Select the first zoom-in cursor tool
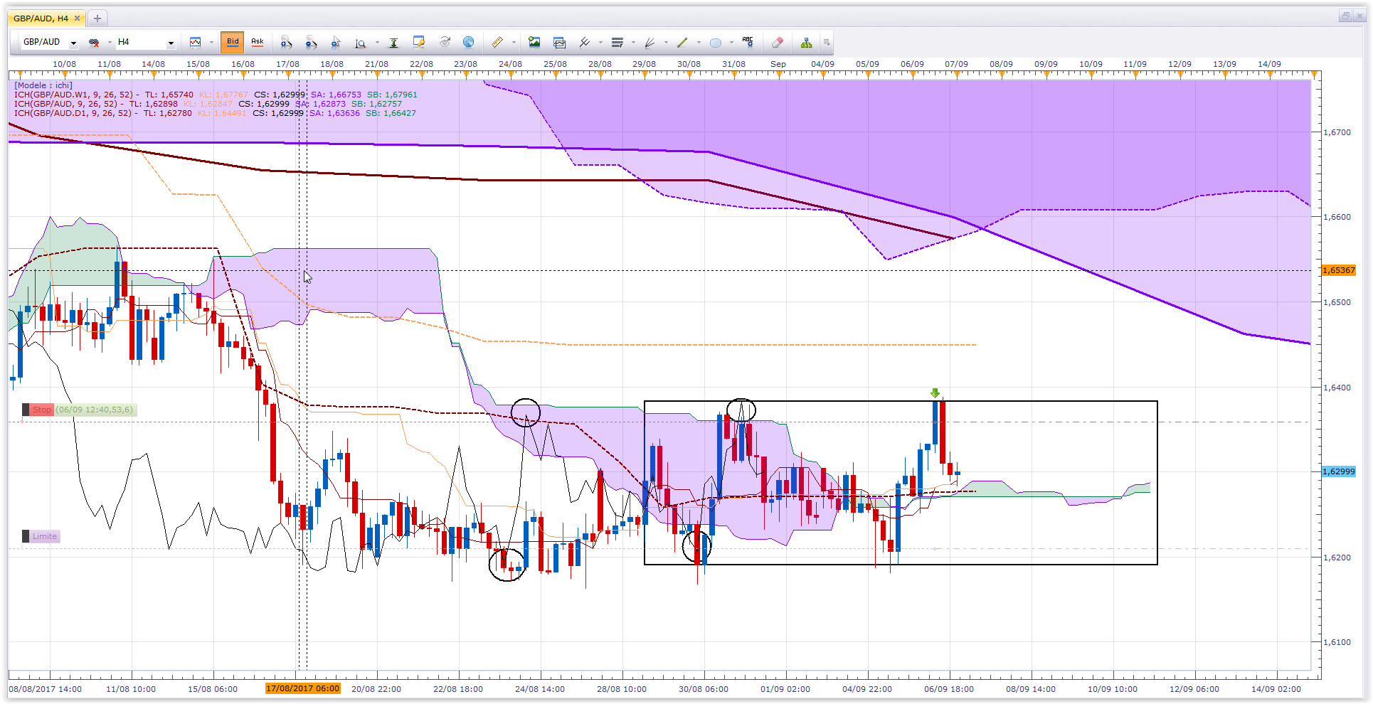This screenshot has height=704, width=1373. [286, 43]
